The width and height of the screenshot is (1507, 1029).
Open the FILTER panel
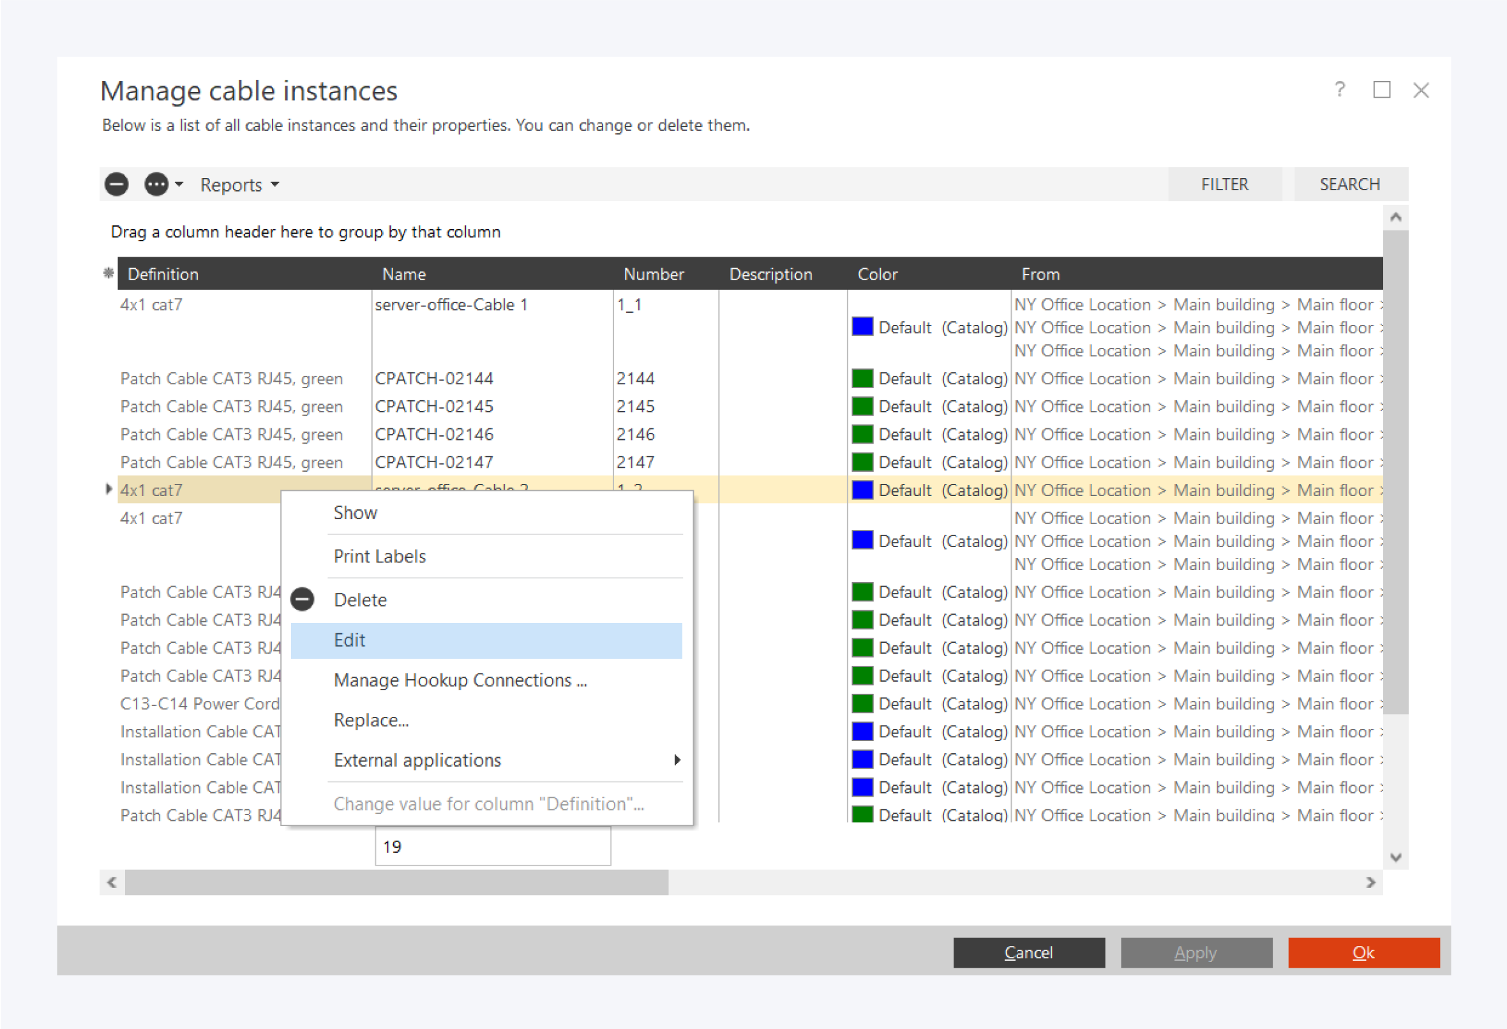[x=1224, y=184]
